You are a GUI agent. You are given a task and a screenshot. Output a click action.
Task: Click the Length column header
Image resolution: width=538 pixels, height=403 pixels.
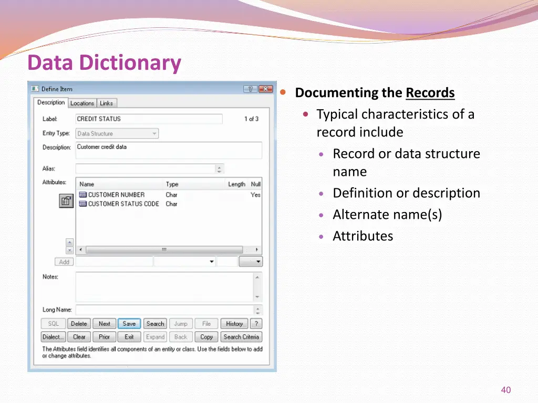pyautogui.click(x=236, y=184)
